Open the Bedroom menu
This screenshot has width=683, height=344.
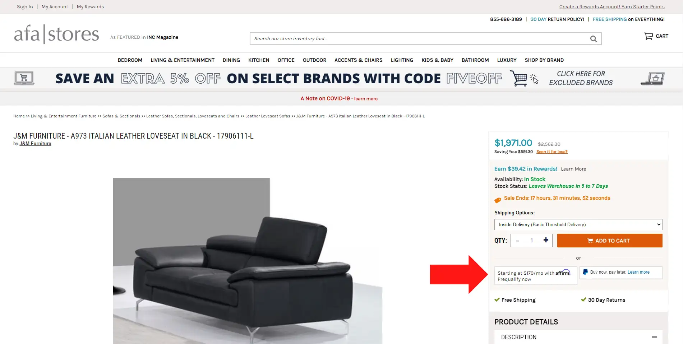tap(130, 60)
